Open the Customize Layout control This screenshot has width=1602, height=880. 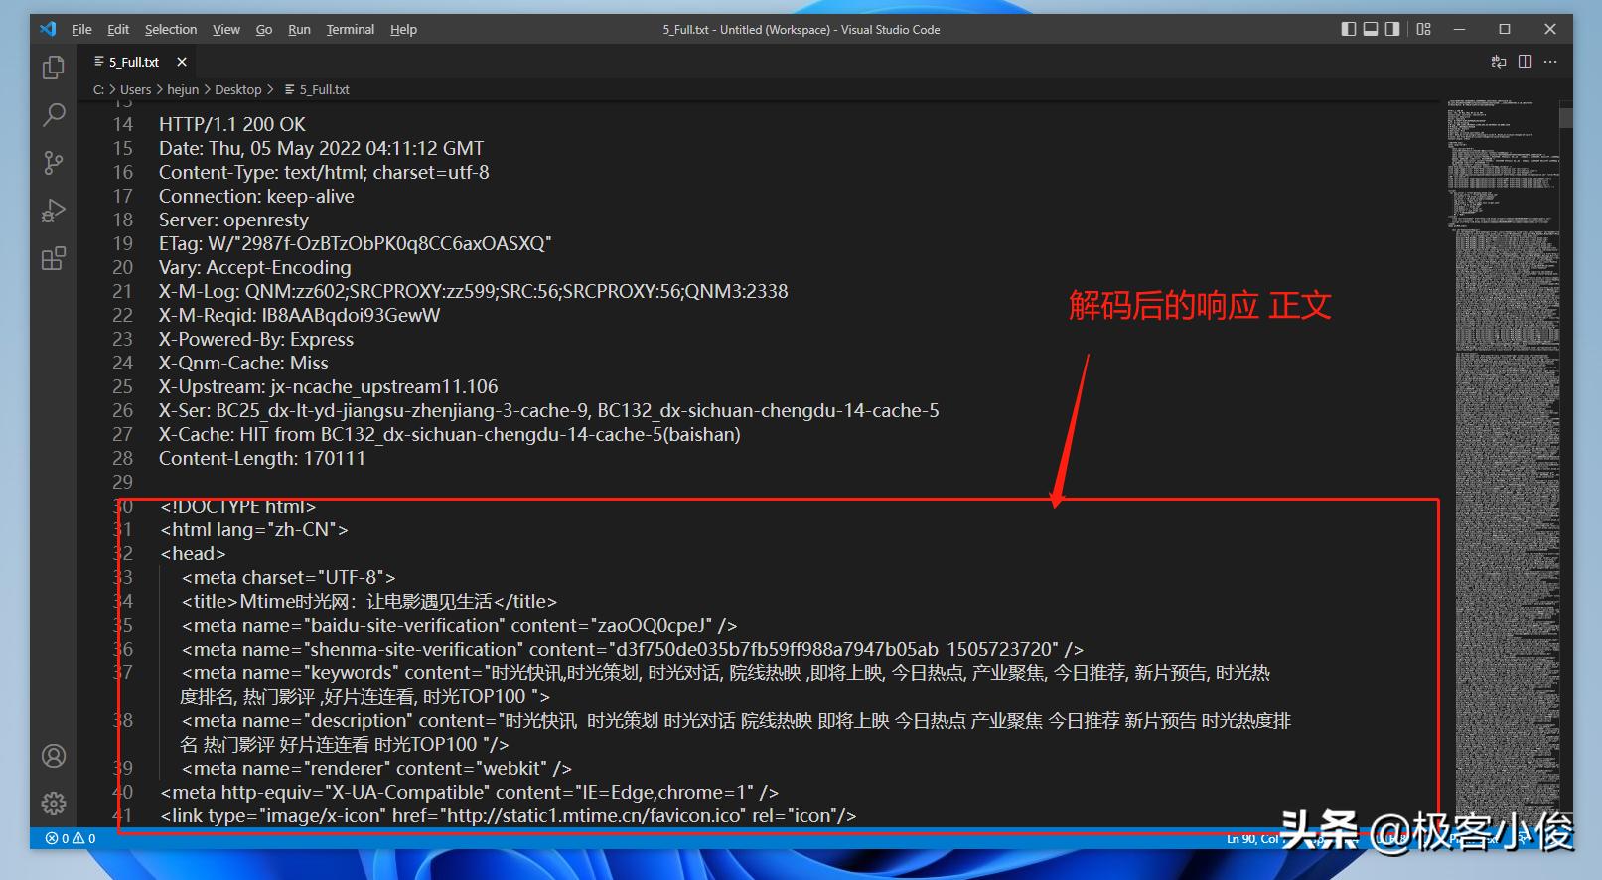[x=1424, y=29]
